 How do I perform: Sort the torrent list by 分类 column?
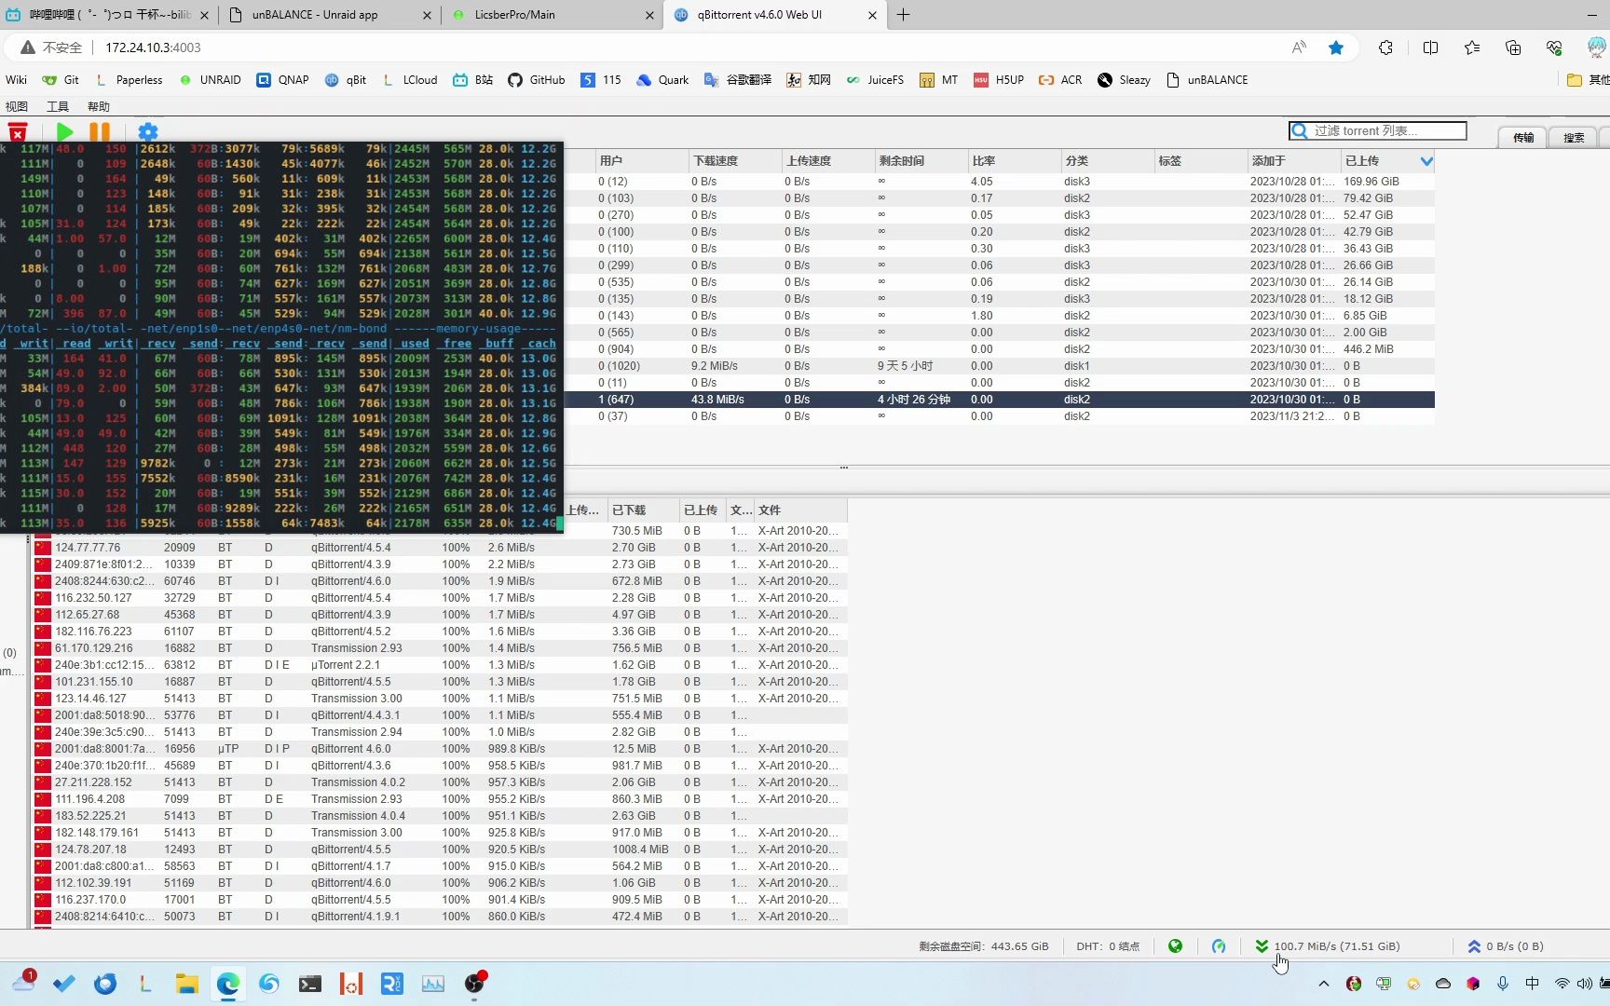[1108, 161]
